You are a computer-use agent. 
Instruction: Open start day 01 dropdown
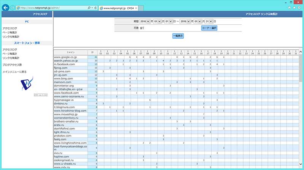coord(169,21)
